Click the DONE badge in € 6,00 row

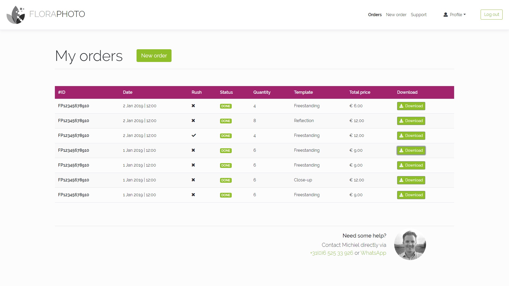point(226,106)
